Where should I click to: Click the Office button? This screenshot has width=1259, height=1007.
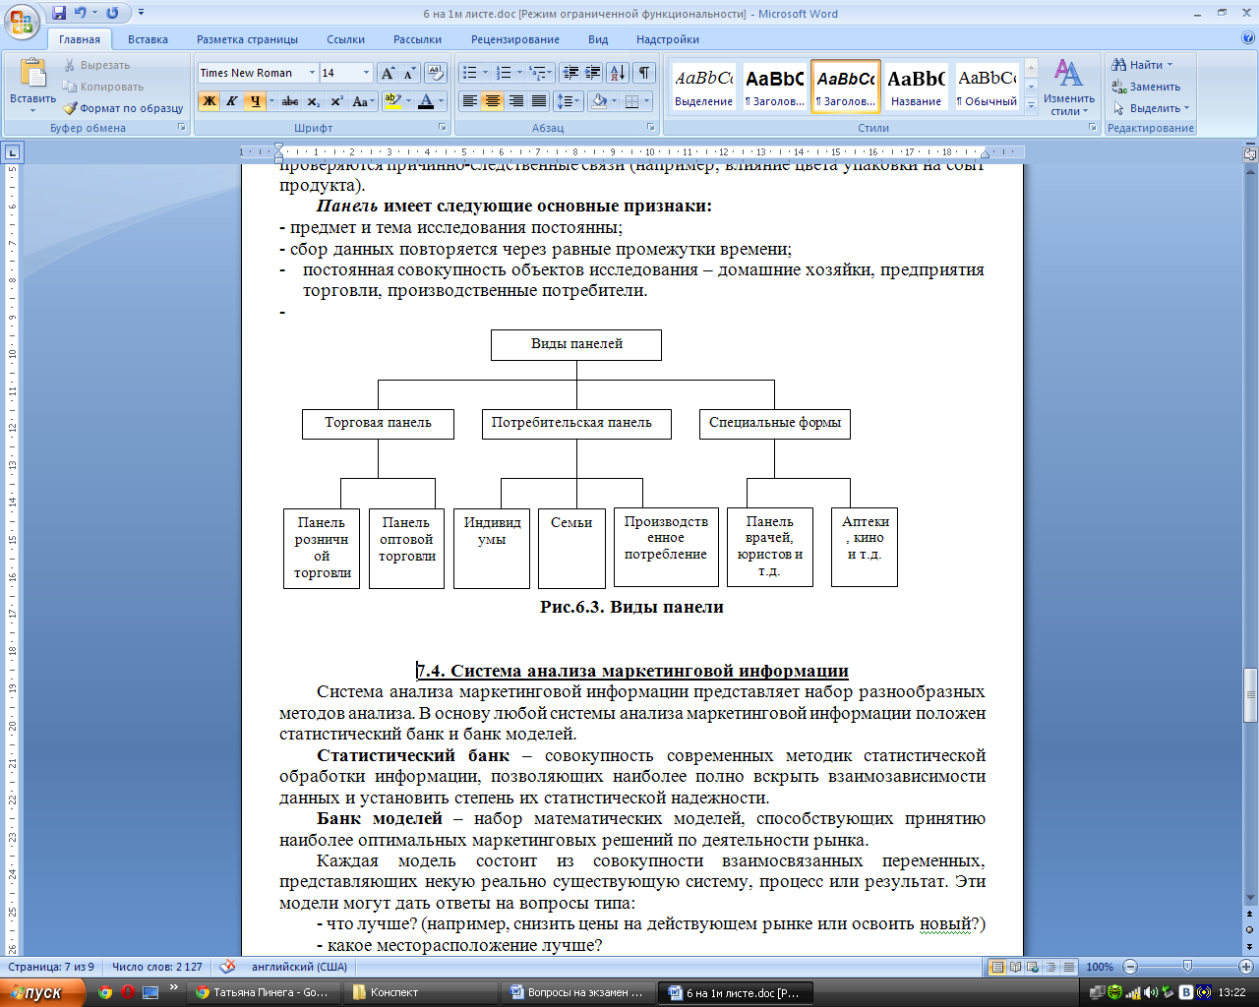tap(22, 22)
